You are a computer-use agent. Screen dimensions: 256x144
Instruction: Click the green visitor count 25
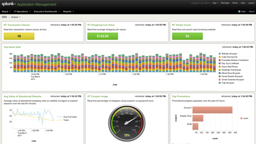[x=188, y=36]
